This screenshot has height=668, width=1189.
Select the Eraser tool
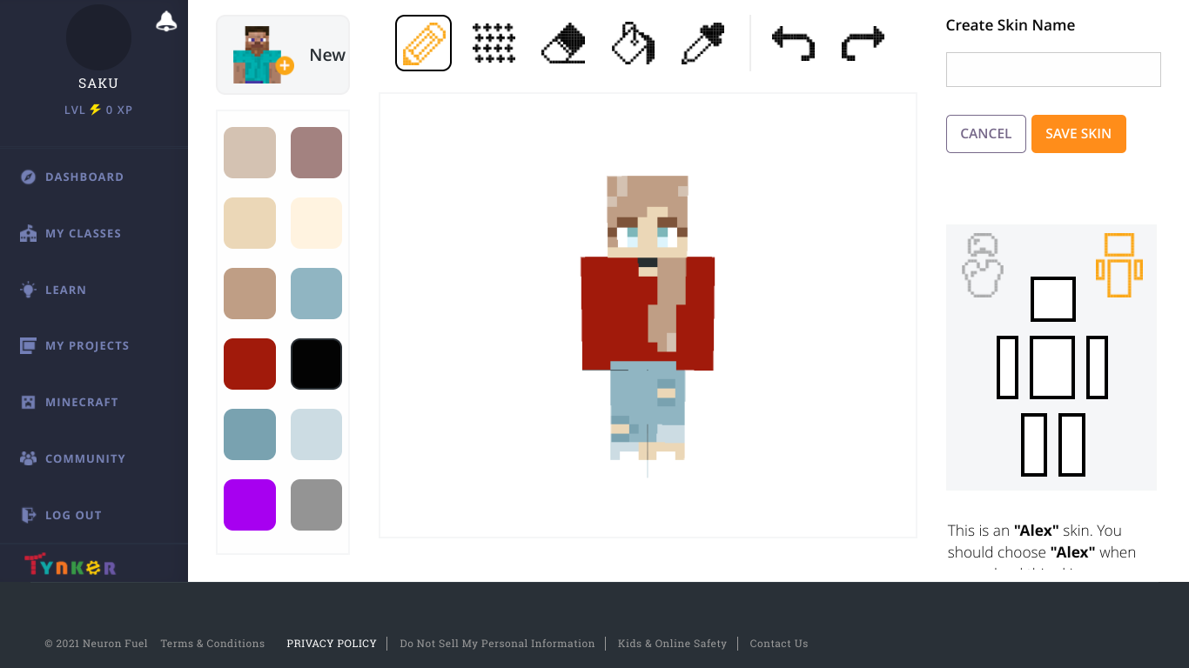click(562, 43)
